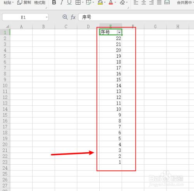The width and height of the screenshot is (194, 191).
Task: Click the cell containing 11
Action: point(111,103)
